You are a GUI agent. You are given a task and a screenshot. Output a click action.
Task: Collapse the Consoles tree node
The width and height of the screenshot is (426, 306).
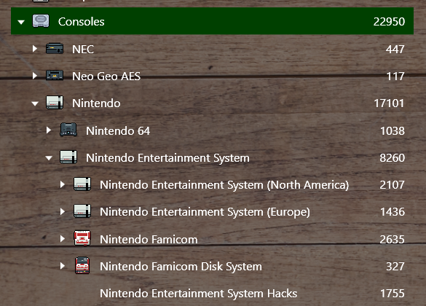pos(21,22)
